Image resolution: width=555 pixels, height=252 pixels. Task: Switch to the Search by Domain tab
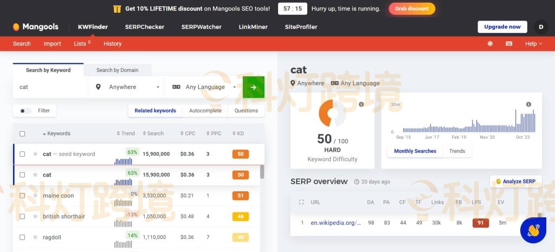click(x=118, y=70)
